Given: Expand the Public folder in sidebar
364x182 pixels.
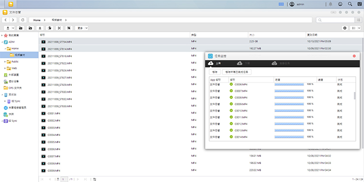Looking at the screenshot, I should pyautogui.click(x=5, y=62).
